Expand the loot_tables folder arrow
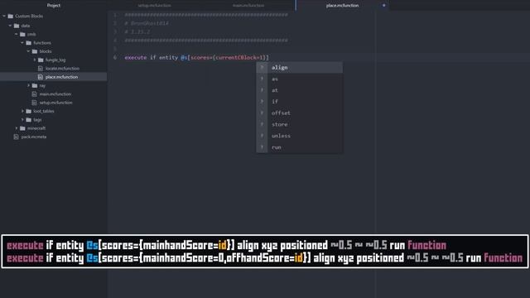 coord(22,111)
